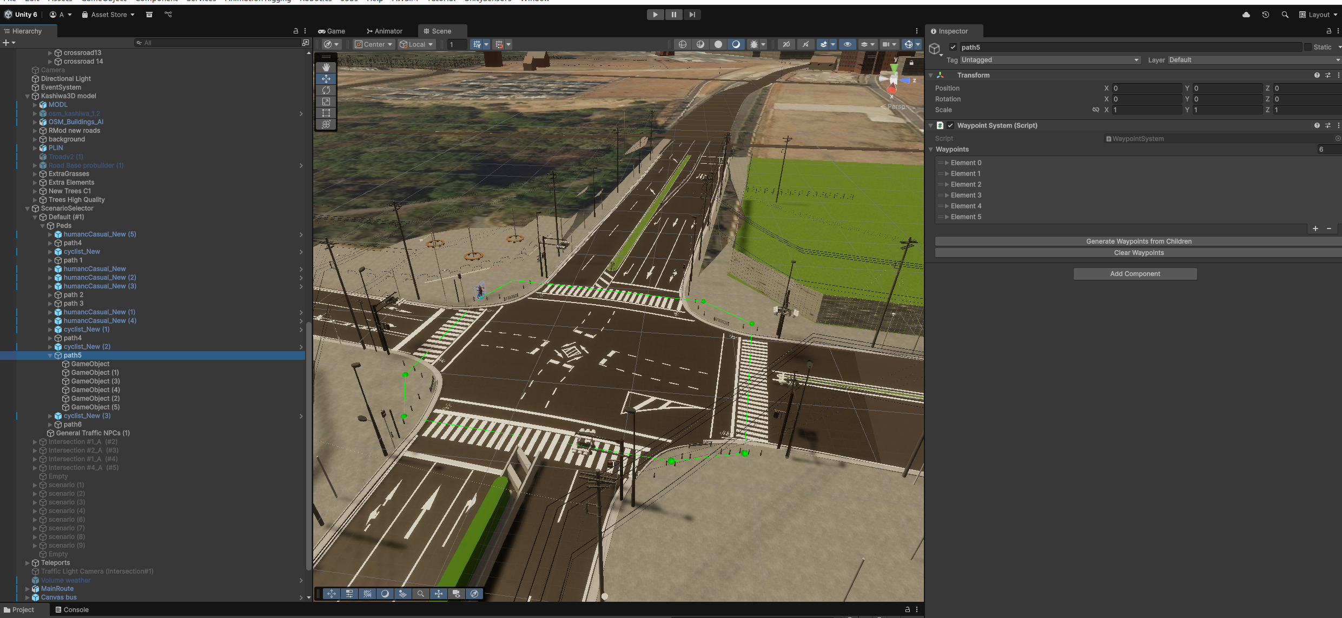Collapse the Waypoints list foldout
1342x618 pixels.
pos(931,149)
